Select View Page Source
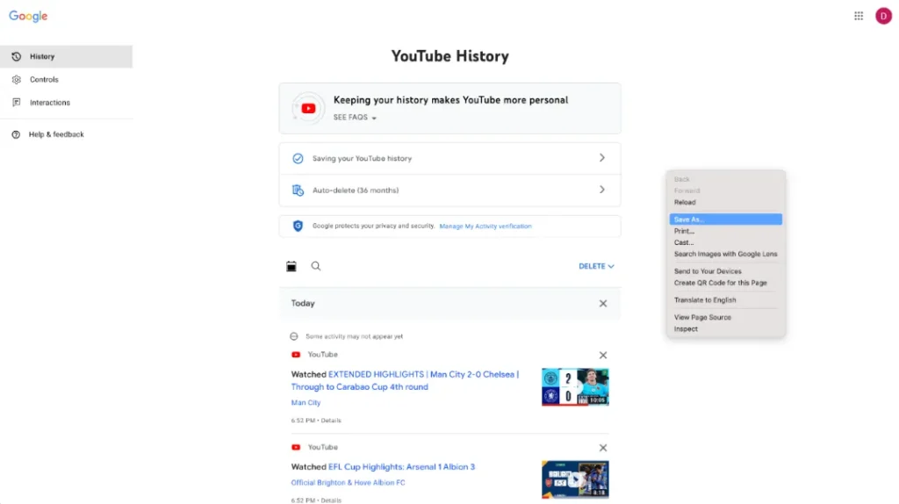 (x=725, y=317)
